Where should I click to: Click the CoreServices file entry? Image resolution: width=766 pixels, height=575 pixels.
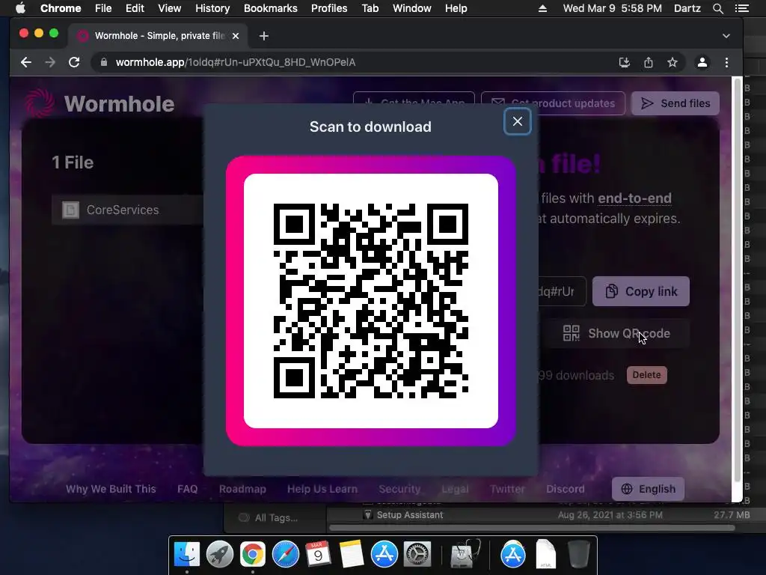[127, 210]
